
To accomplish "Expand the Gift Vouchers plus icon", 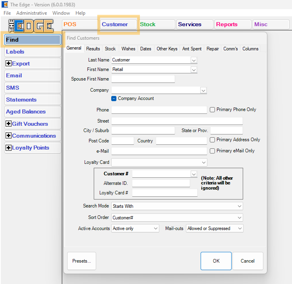I will point(8,123).
